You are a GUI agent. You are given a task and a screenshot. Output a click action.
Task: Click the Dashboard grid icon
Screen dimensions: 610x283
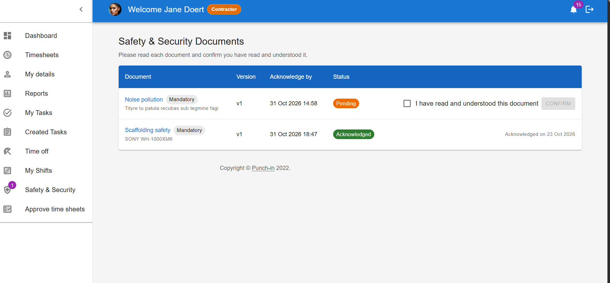point(7,36)
